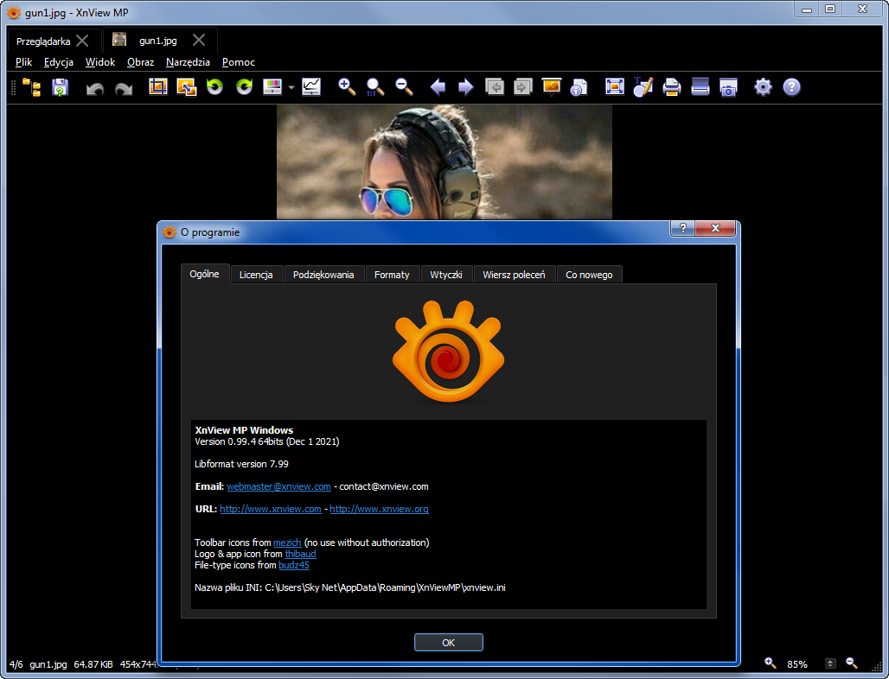Open the Edycja menu
The width and height of the screenshot is (889, 679).
[x=59, y=62]
